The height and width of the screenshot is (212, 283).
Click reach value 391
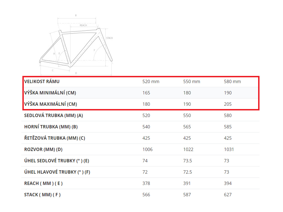pyautogui.click(x=187, y=184)
